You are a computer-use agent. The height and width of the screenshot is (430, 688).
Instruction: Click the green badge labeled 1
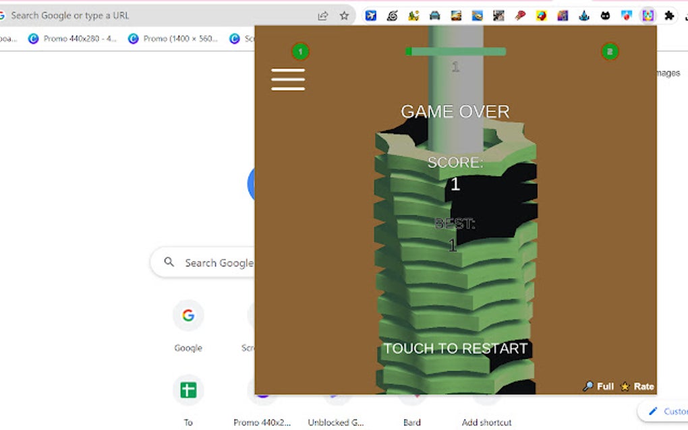[x=299, y=51]
